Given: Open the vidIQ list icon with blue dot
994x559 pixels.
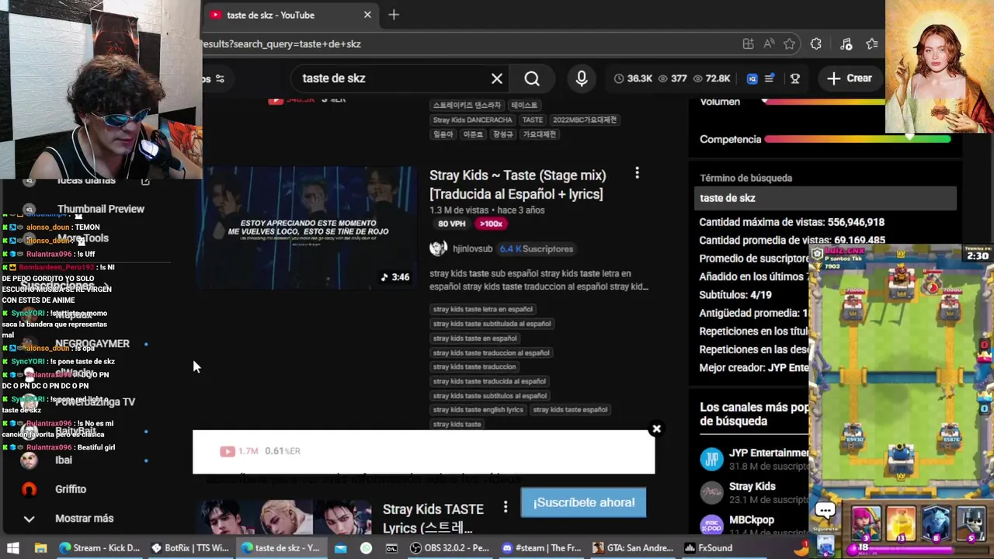Looking at the screenshot, I should tap(770, 78).
